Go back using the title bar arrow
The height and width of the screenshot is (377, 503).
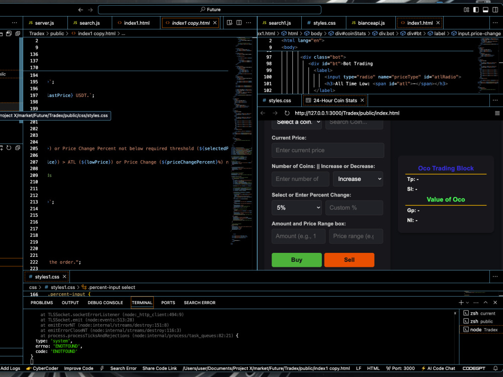(80, 10)
